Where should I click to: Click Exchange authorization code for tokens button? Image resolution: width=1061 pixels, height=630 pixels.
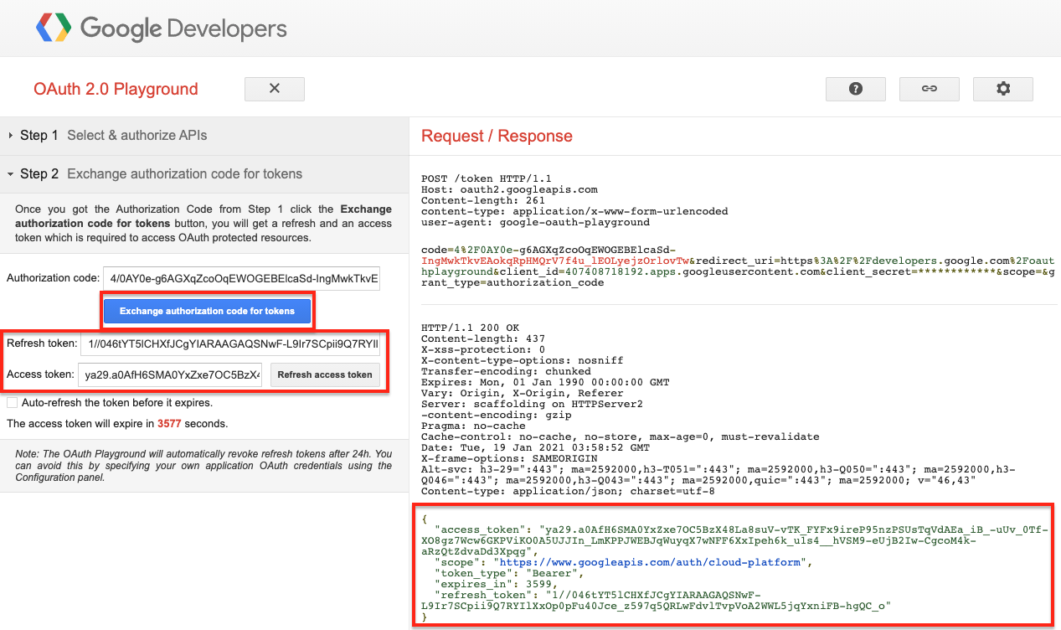[x=208, y=311]
